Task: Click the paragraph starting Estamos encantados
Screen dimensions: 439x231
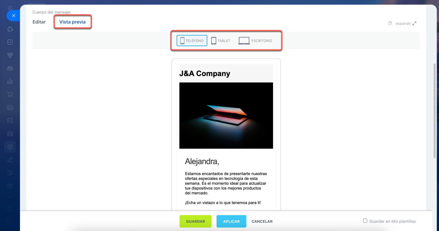Action: pos(226,183)
